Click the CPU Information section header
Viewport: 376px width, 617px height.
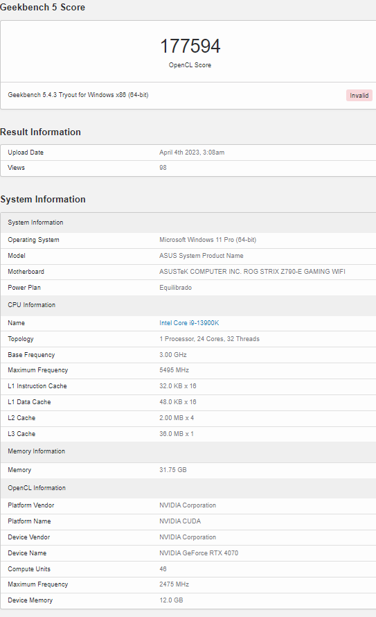[x=31, y=305]
